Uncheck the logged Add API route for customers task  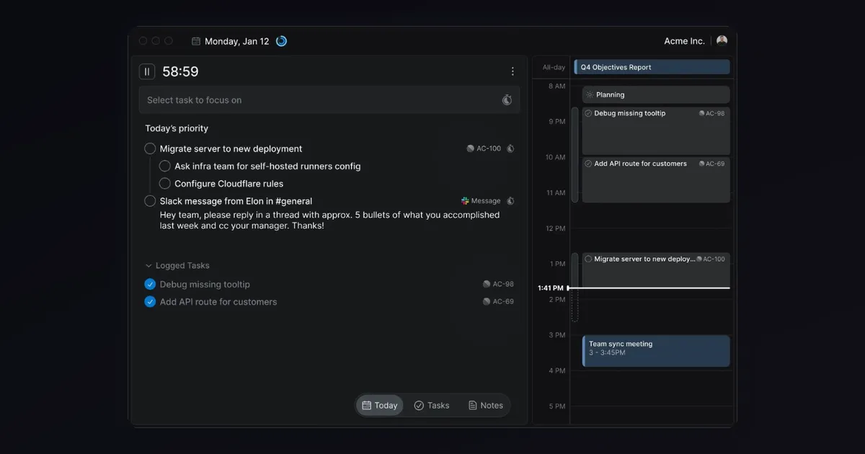click(150, 301)
